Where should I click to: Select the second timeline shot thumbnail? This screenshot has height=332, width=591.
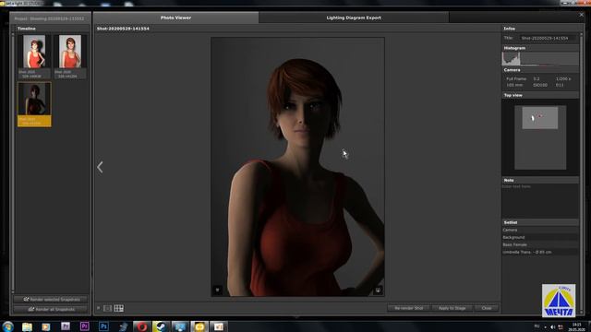click(70, 56)
